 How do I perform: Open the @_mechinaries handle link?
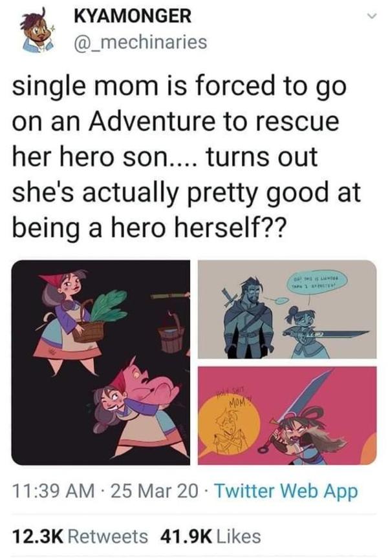click(x=140, y=41)
